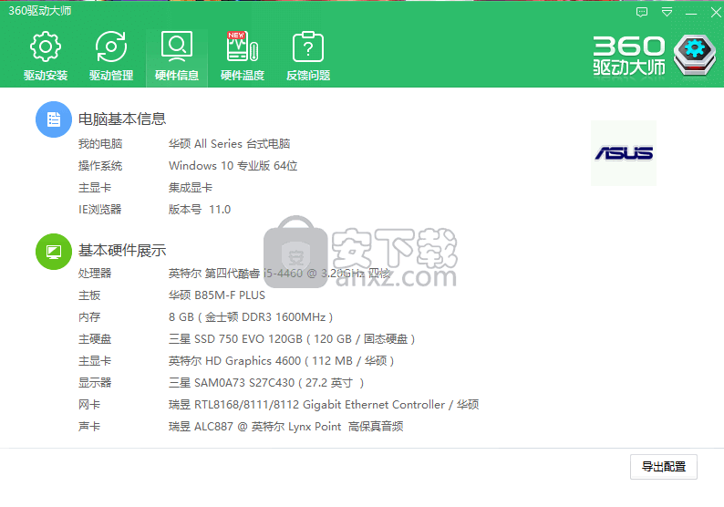Click the ASUS brand logo thumbnail

click(624, 153)
